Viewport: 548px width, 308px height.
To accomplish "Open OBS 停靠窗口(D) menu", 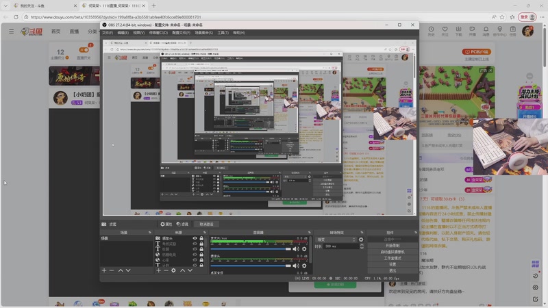I will pos(158,32).
